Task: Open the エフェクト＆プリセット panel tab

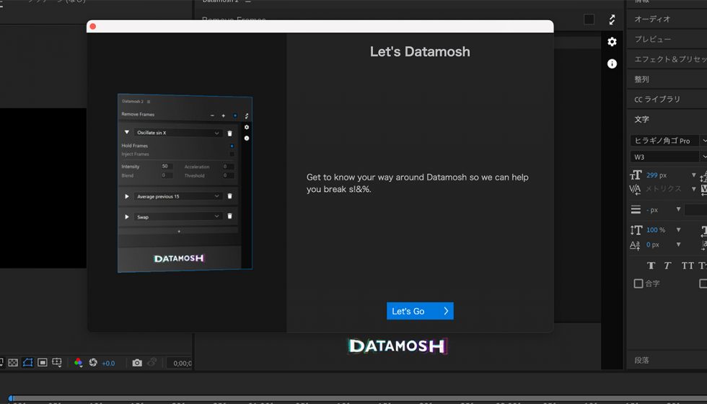Action: [x=670, y=59]
